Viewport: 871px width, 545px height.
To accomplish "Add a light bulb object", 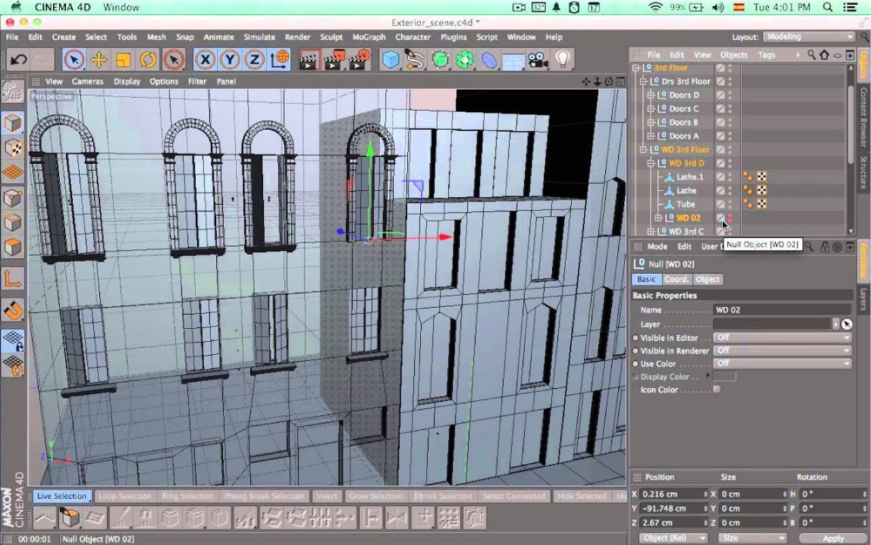I will (563, 60).
